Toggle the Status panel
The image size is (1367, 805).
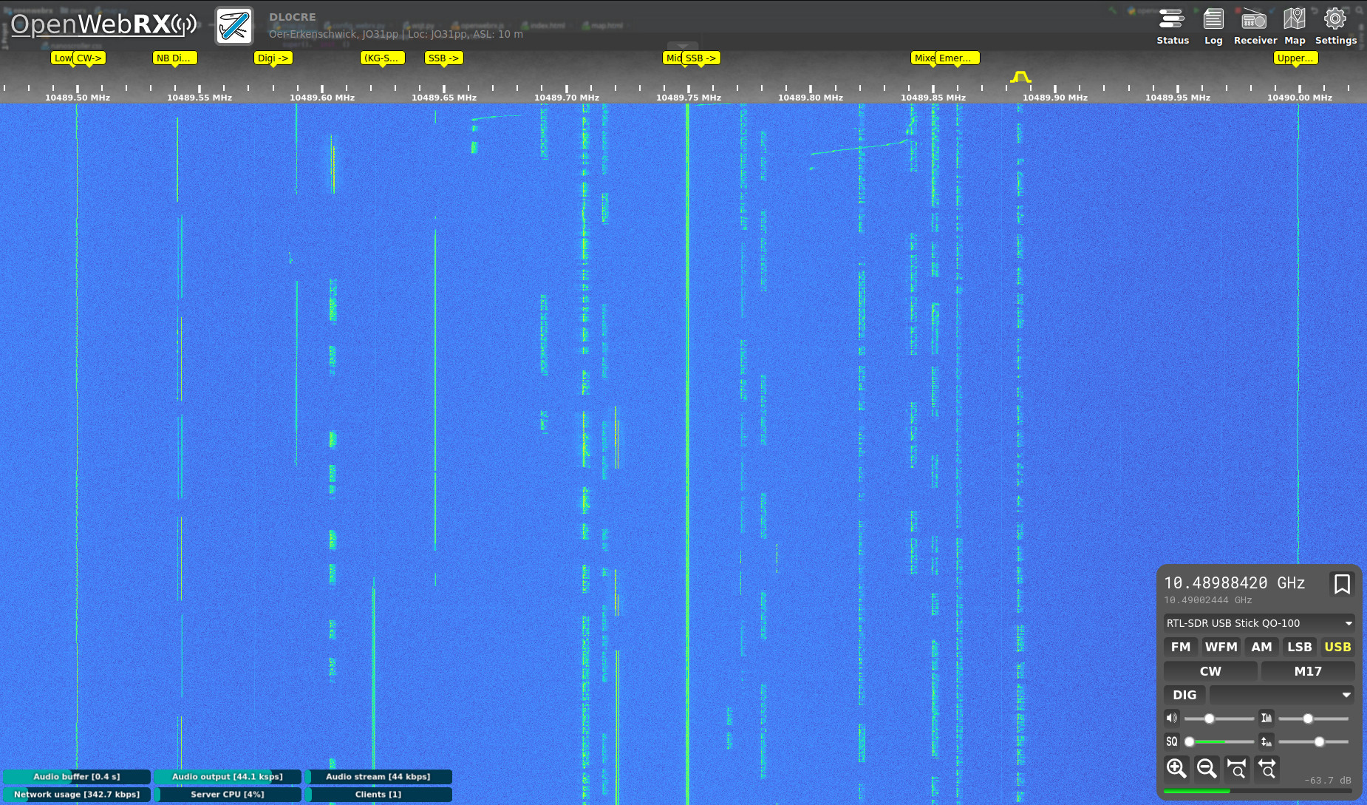click(1172, 26)
